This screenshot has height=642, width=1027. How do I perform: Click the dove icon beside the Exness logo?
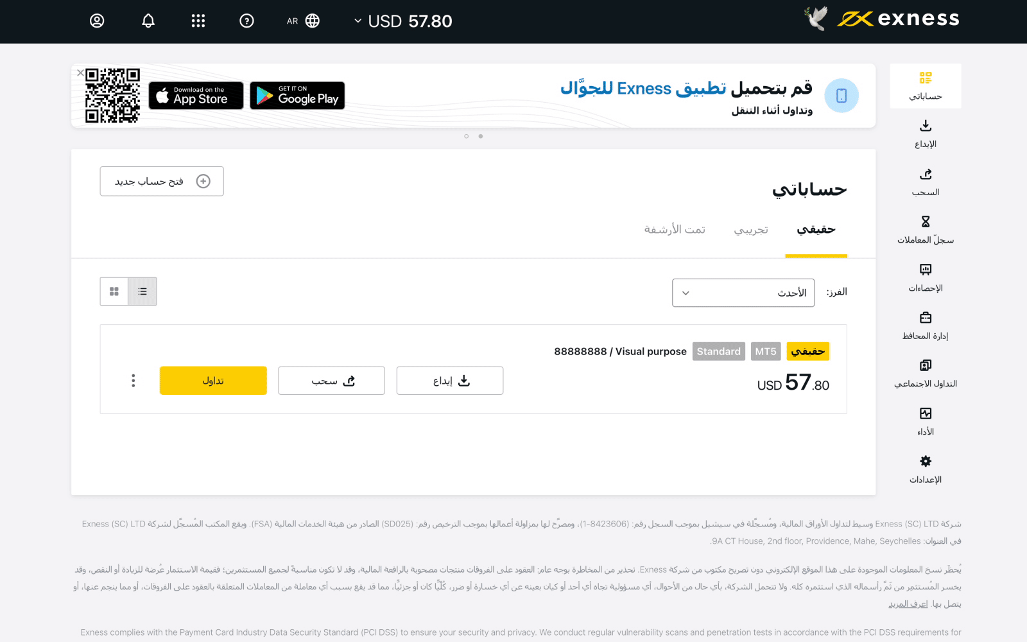[x=816, y=19]
